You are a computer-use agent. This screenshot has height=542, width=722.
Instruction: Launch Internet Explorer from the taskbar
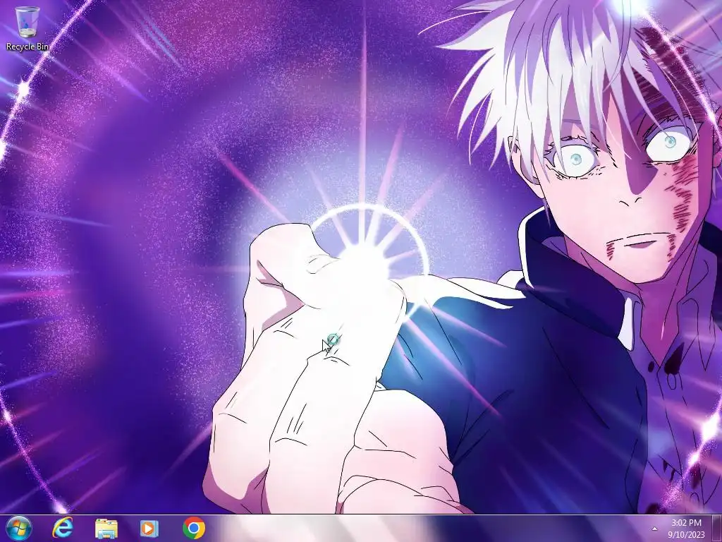pyautogui.click(x=63, y=528)
